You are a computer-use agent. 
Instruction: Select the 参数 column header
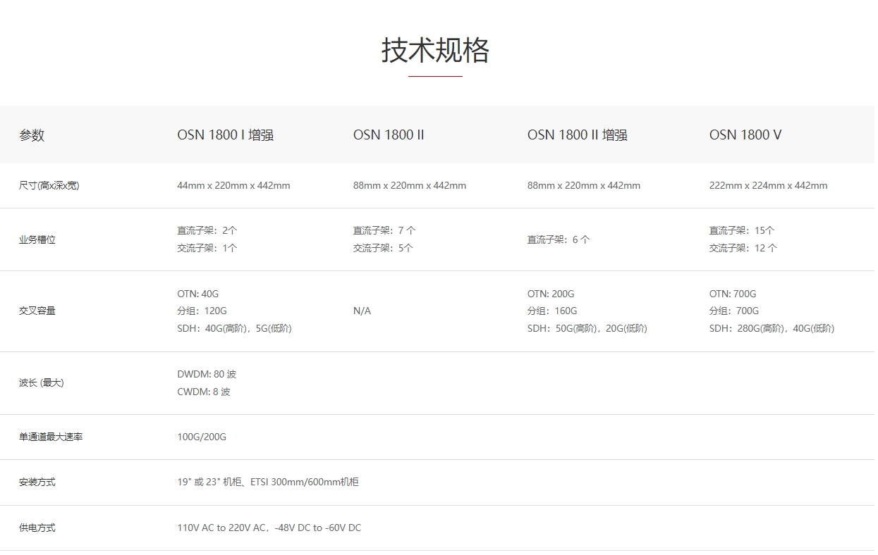tap(32, 135)
